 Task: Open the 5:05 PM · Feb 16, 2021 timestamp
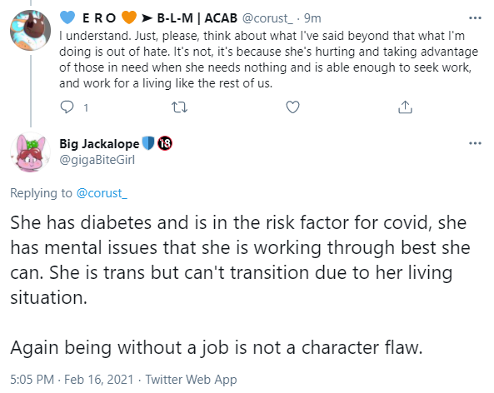coord(72,379)
